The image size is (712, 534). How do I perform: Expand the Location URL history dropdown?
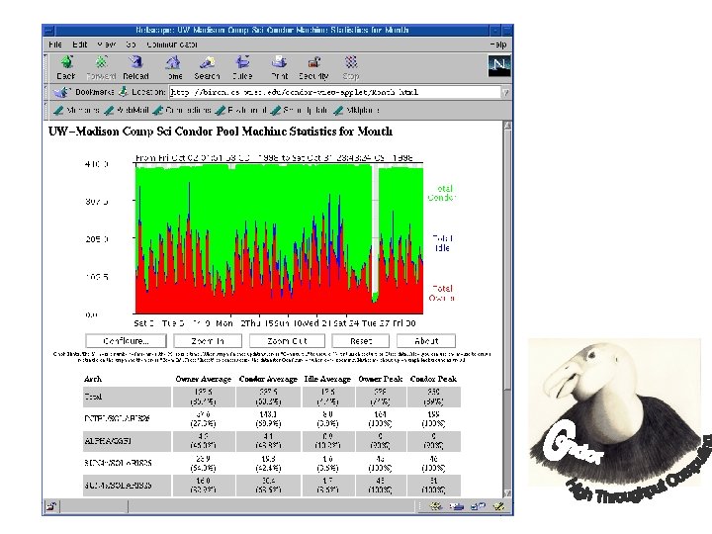click(x=505, y=93)
